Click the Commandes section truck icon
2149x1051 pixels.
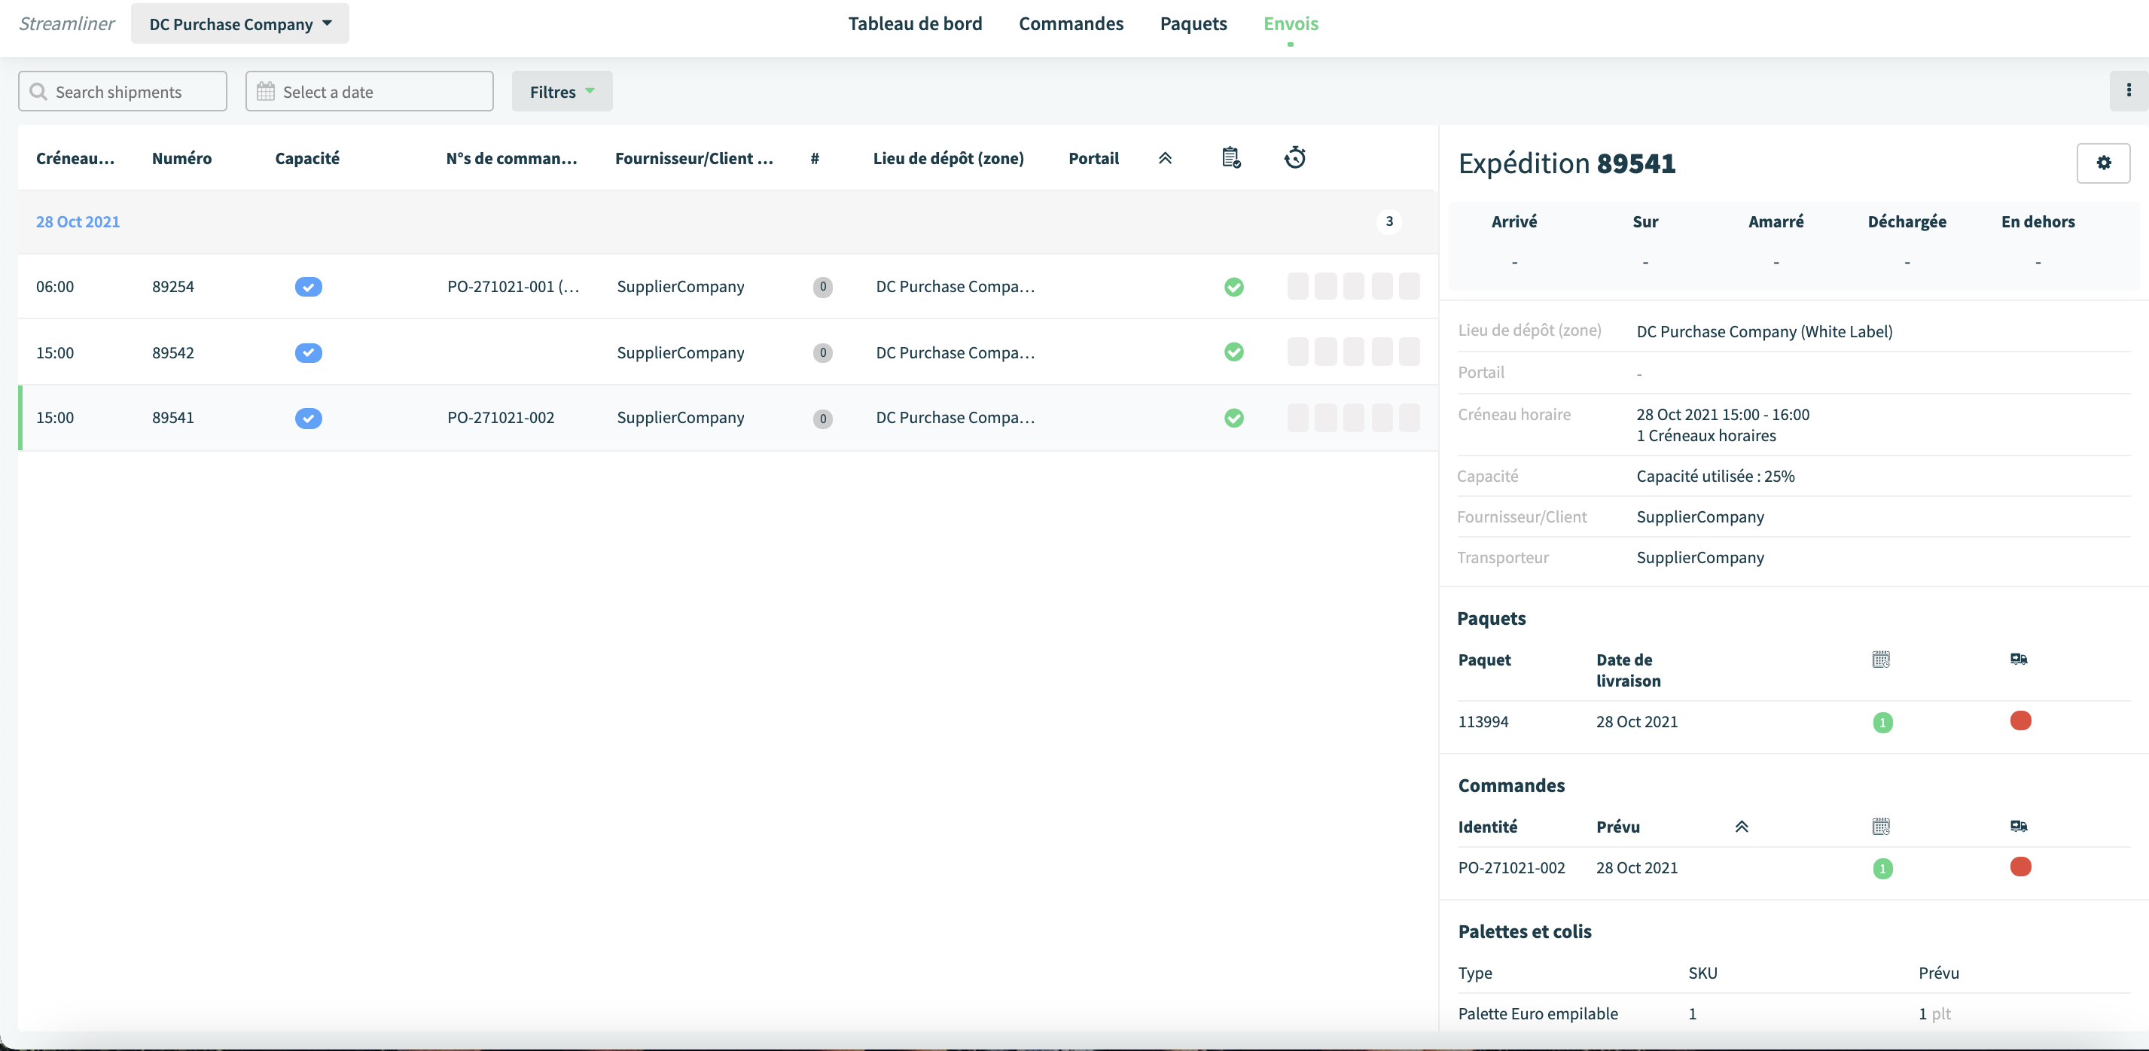2019,826
